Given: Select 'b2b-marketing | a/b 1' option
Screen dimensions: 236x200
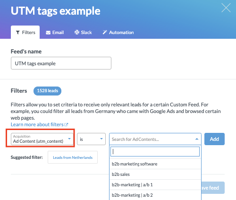Looking at the screenshot, I should pos(155,185).
